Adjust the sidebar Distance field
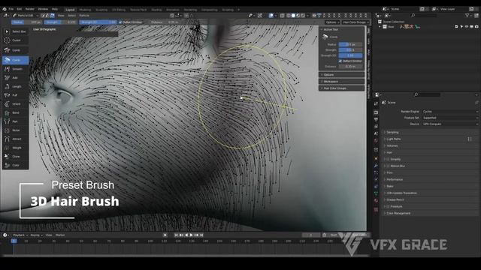This screenshot has height=270, width=481. click(350, 67)
